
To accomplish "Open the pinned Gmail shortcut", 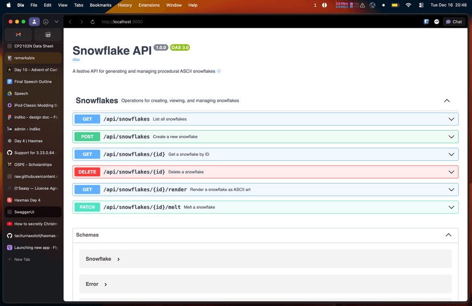I will click(18, 35).
